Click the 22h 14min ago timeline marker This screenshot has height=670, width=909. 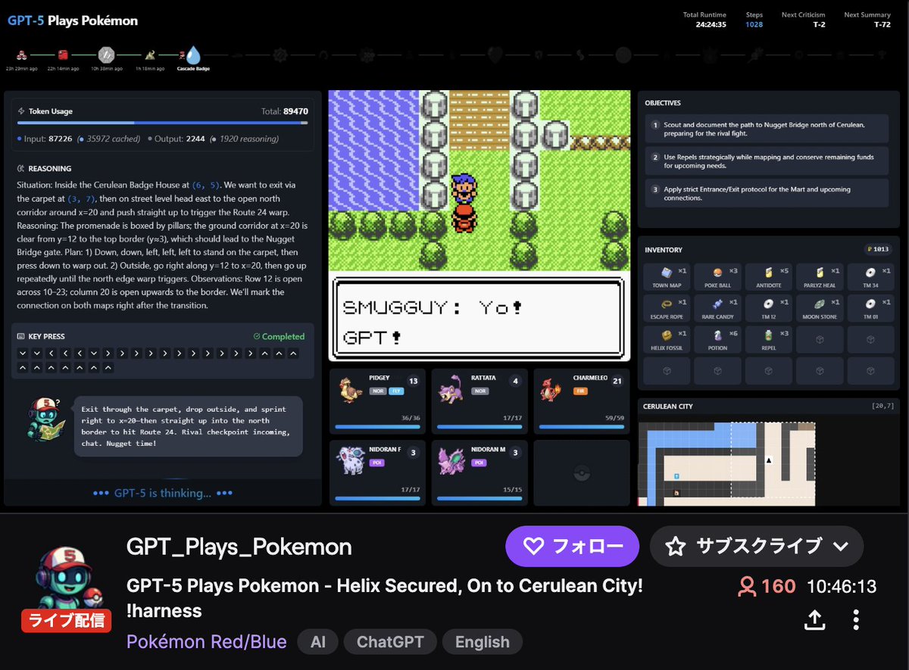pyautogui.click(x=64, y=55)
